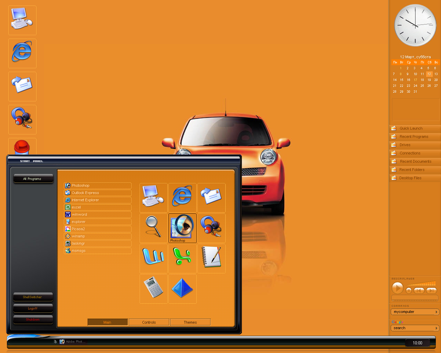Open the green Excel icon in the grid
Image resolution: width=441 pixels, height=353 pixels.
[x=182, y=258]
